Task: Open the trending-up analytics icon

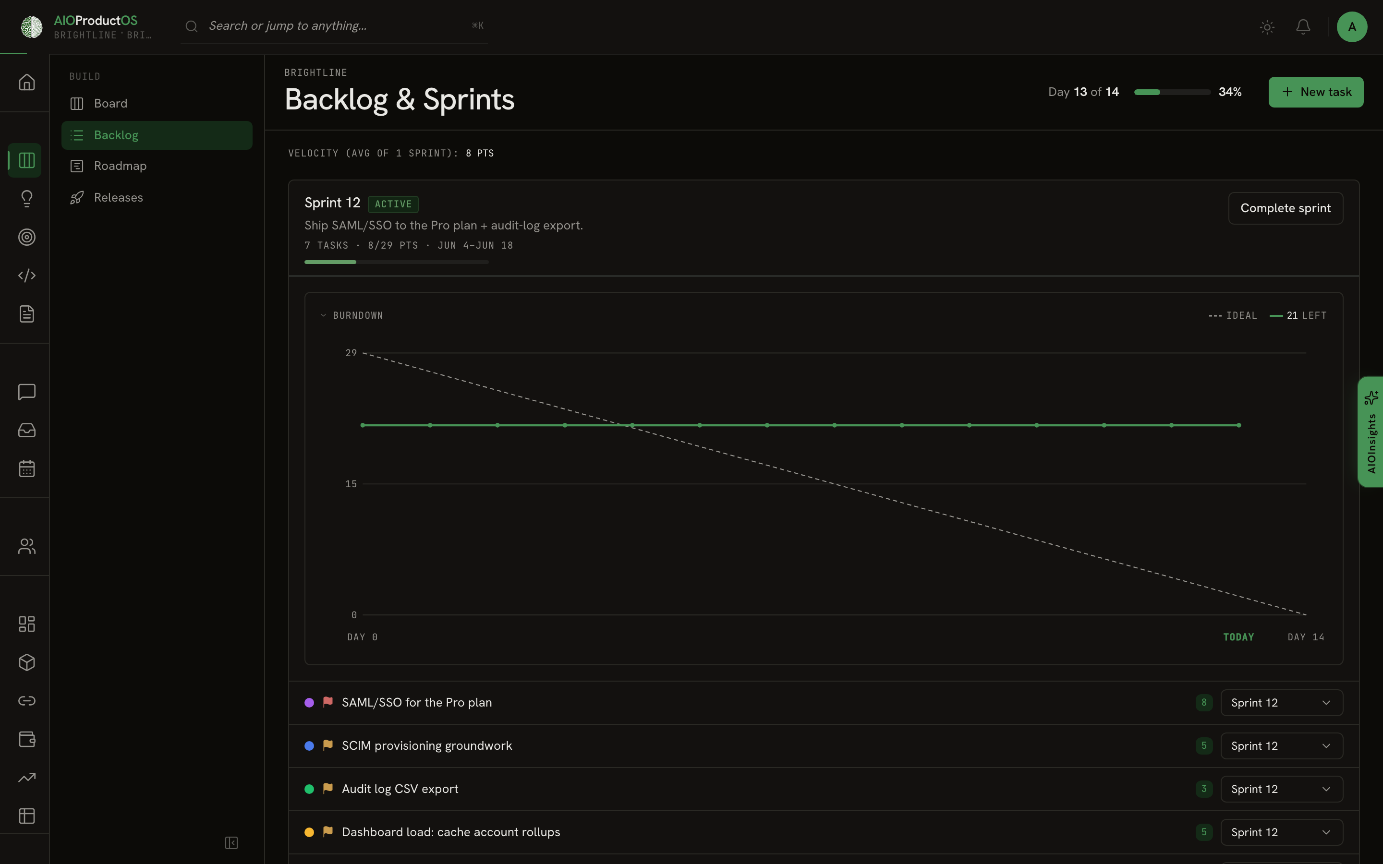Action: point(26,778)
